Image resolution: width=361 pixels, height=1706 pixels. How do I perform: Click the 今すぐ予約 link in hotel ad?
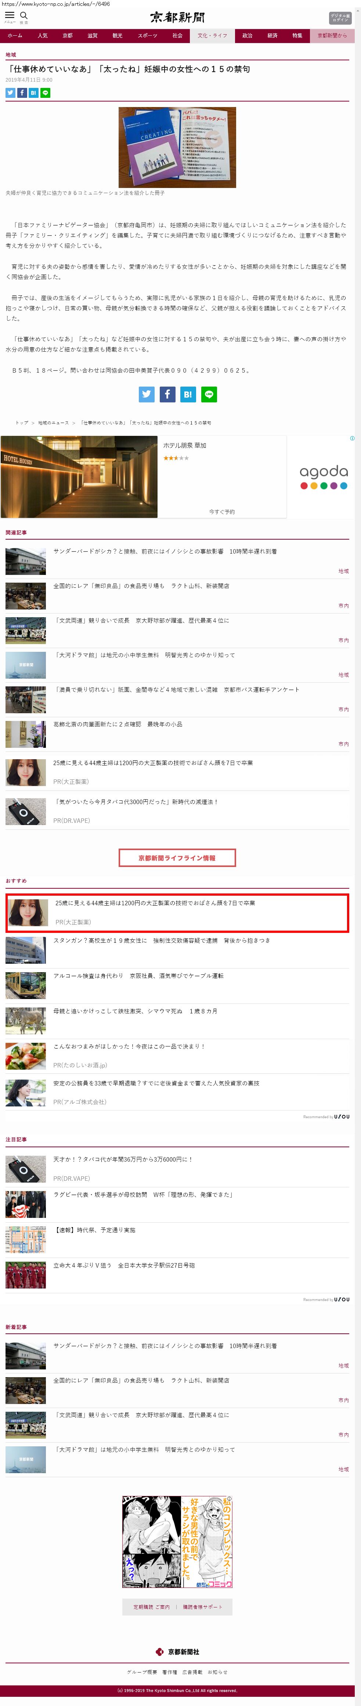click(x=221, y=511)
